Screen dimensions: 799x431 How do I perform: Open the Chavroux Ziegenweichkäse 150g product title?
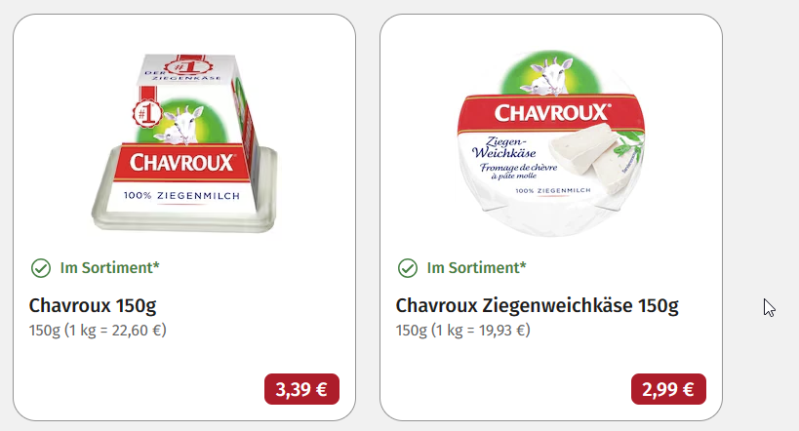(538, 305)
